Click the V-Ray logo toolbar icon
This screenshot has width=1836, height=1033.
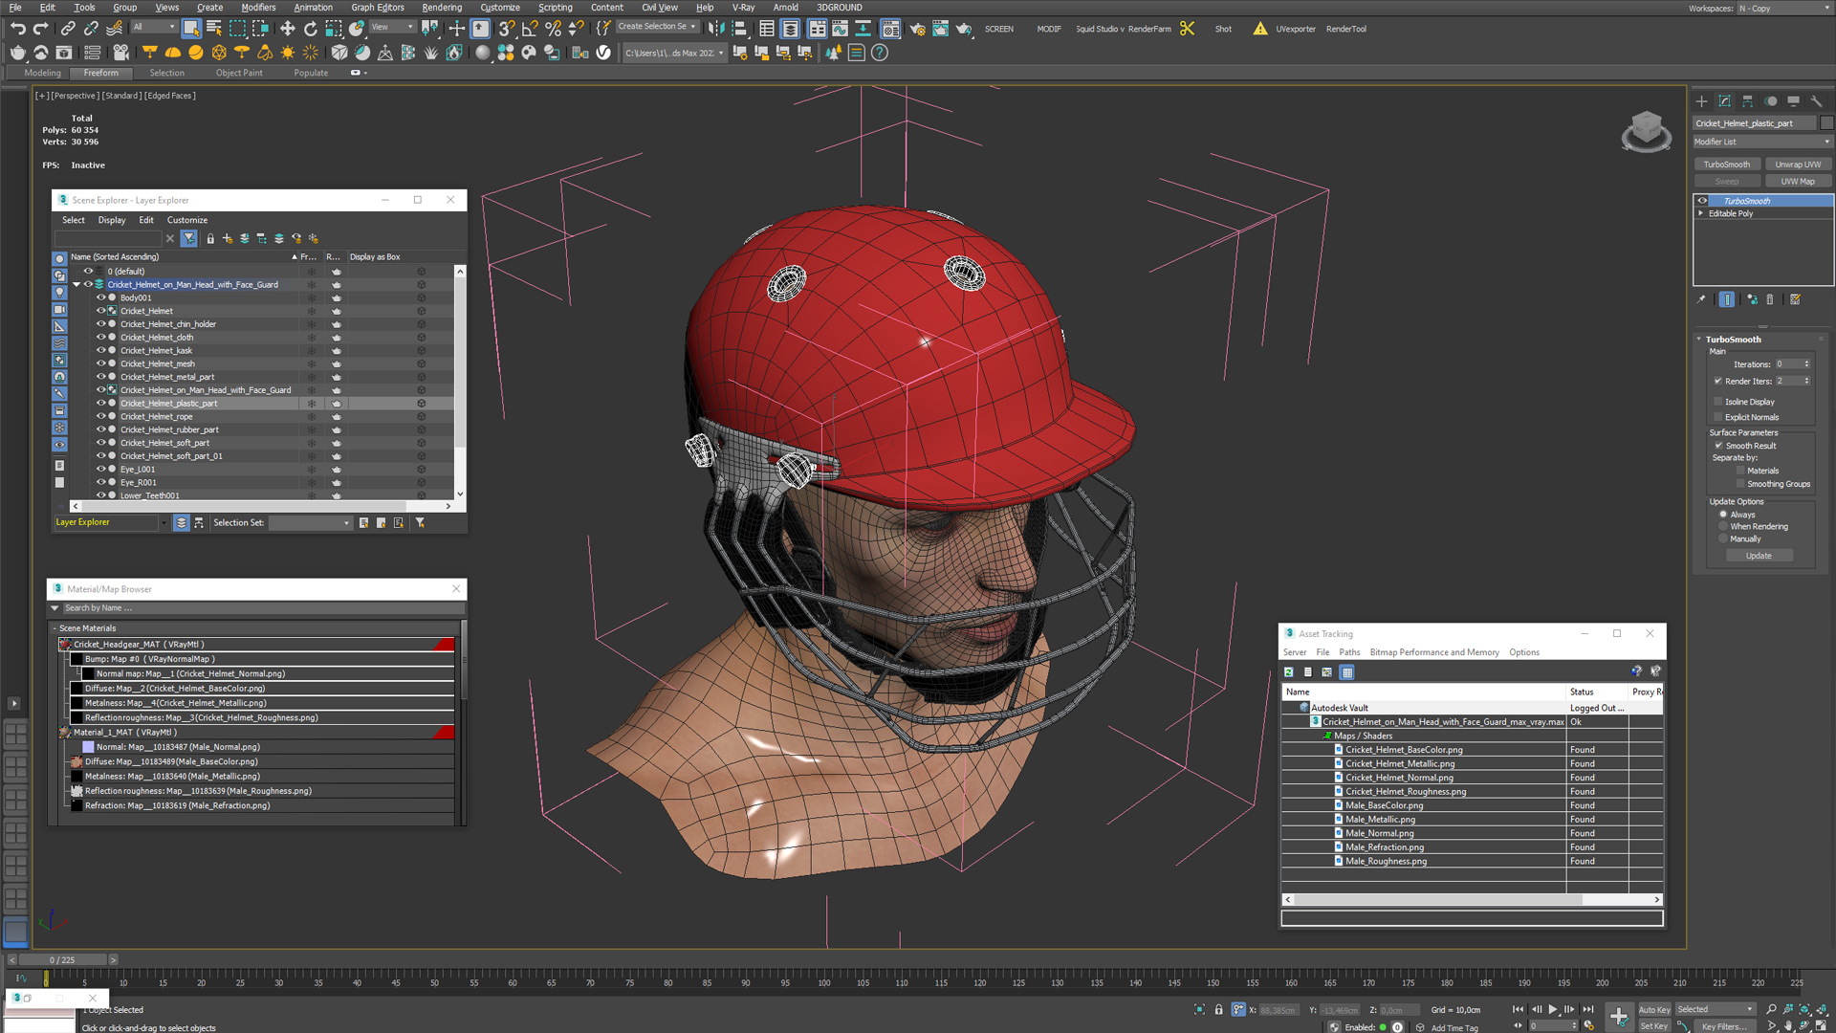coord(603,53)
